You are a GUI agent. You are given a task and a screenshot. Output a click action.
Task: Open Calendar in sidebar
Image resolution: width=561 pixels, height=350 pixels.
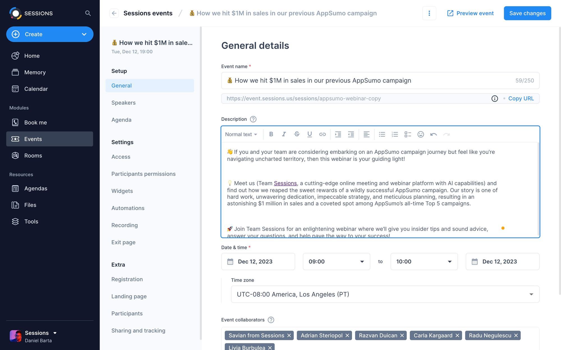50,89
